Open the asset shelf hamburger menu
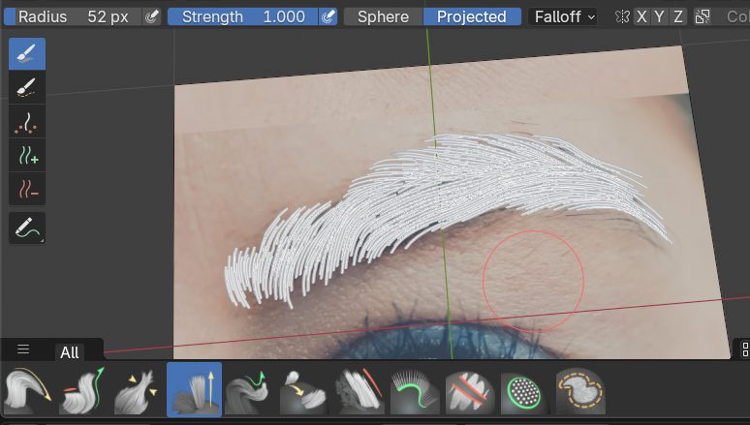Viewport: 750px width, 425px height. tap(23, 349)
